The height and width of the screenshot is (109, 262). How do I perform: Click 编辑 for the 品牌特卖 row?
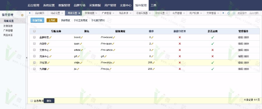click(240, 37)
